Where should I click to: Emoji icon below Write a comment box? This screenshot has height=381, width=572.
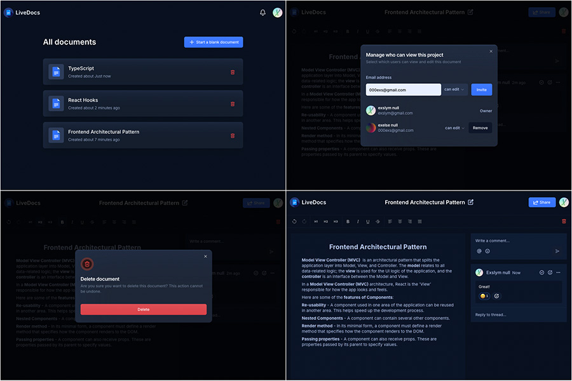pyautogui.click(x=487, y=251)
